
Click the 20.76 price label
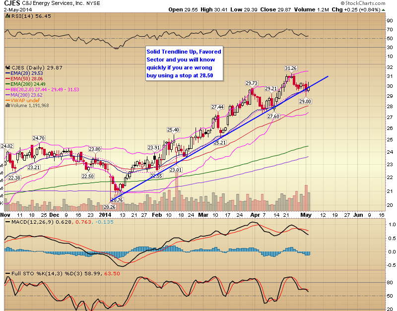point(117,200)
